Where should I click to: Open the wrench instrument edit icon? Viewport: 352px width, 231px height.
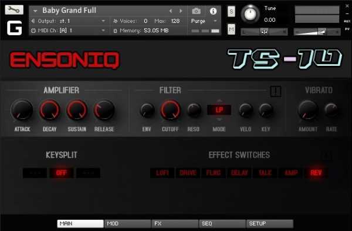pos(14,9)
